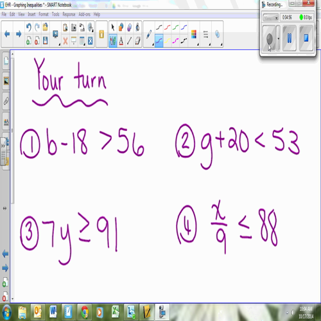
Task: Open the Insert menu
Action: click(x=31, y=14)
